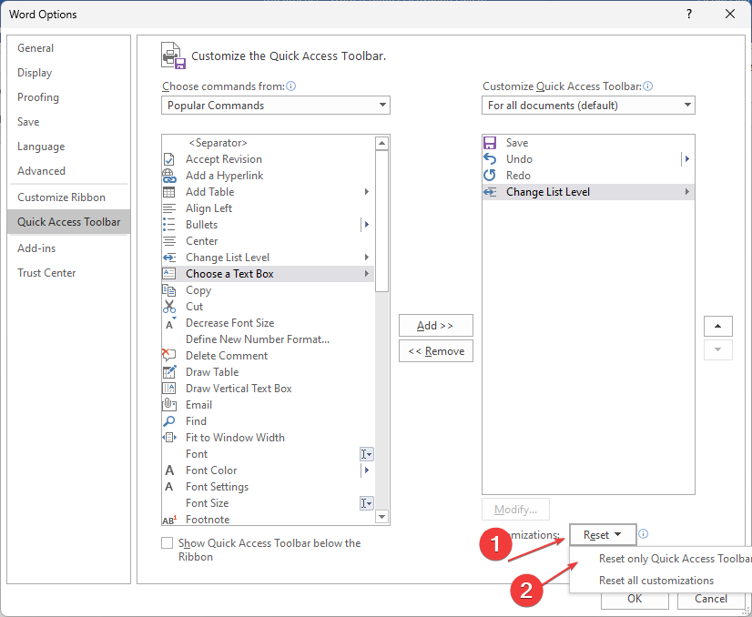Click the Add a Hyperlink chain icon
This screenshot has width=752, height=617.
click(x=168, y=176)
